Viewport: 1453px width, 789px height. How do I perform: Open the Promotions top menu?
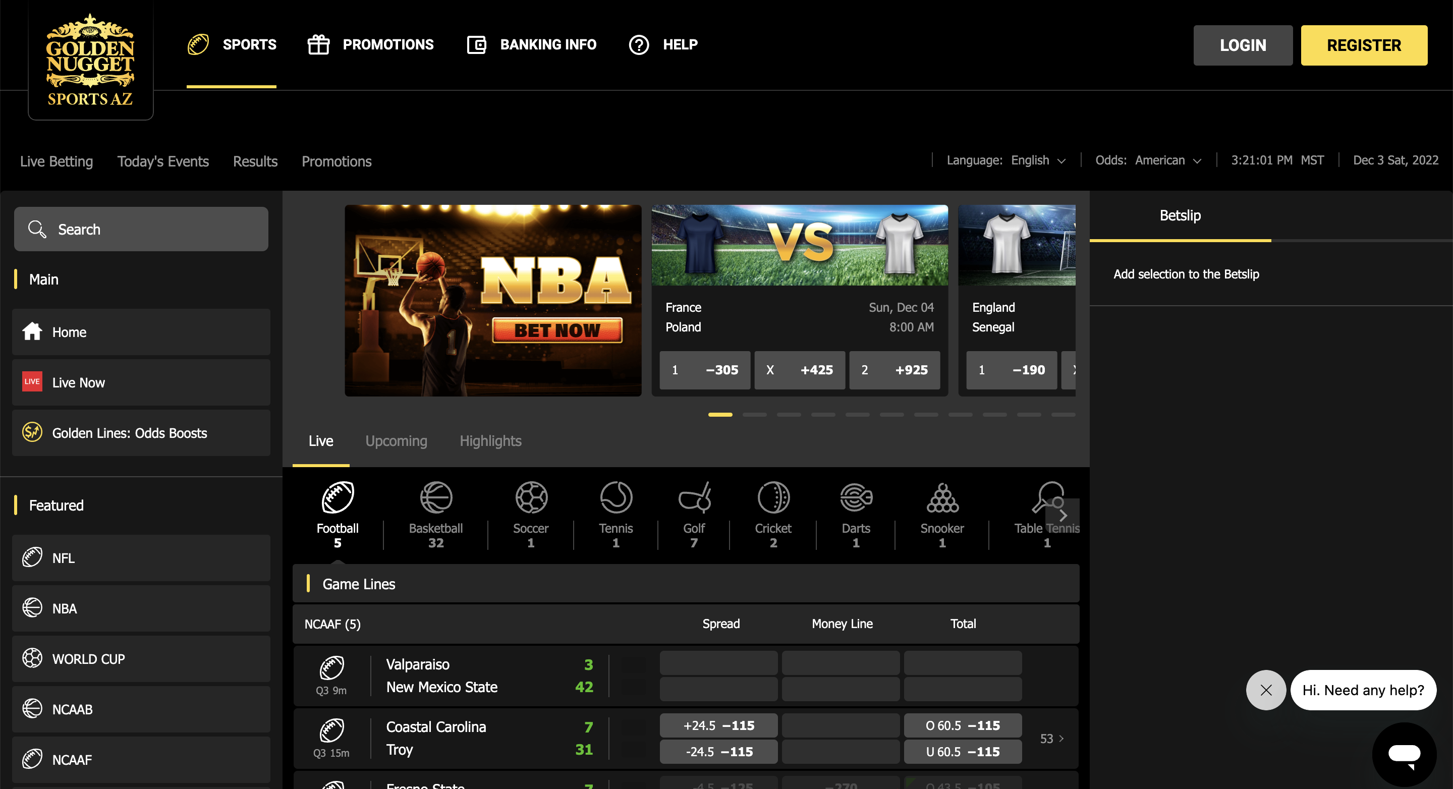(x=371, y=44)
